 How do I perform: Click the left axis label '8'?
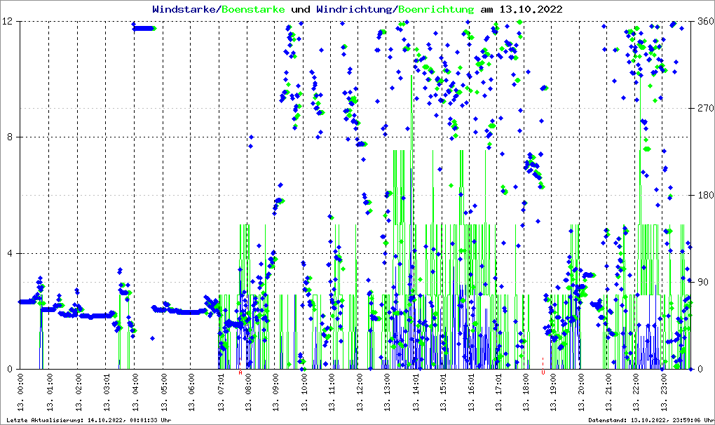pyautogui.click(x=10, y=137)
